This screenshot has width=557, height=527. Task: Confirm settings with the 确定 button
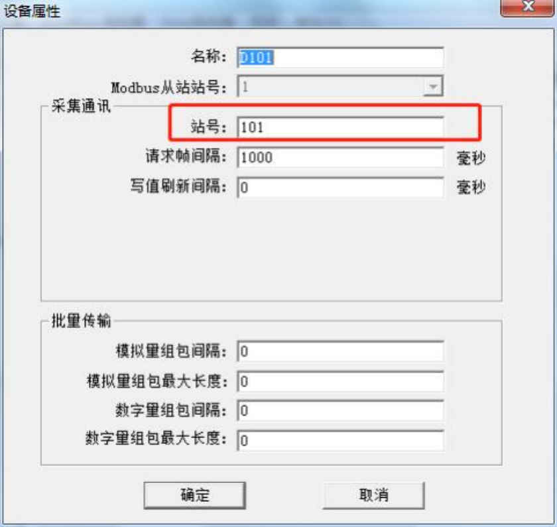[x=195, y=495]
